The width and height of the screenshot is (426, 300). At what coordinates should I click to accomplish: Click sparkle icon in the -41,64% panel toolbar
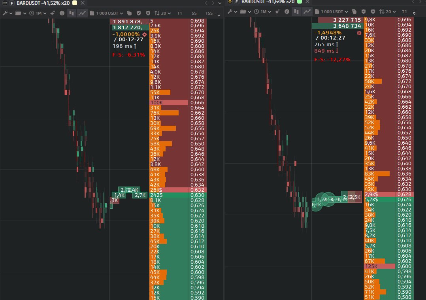277,12
